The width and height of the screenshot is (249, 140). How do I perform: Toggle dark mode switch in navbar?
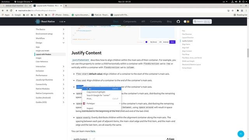click(x=186, y=21)
